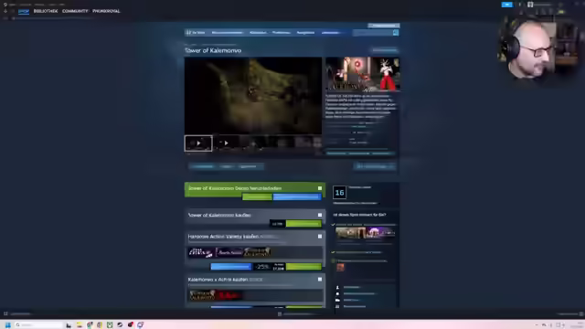This screenshot has height=329, width=585.
Task: Click Windows icon in Hardcore Action Variety row
Action: [320, 237]
